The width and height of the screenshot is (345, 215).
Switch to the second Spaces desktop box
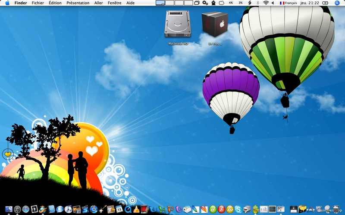point(169,3)
